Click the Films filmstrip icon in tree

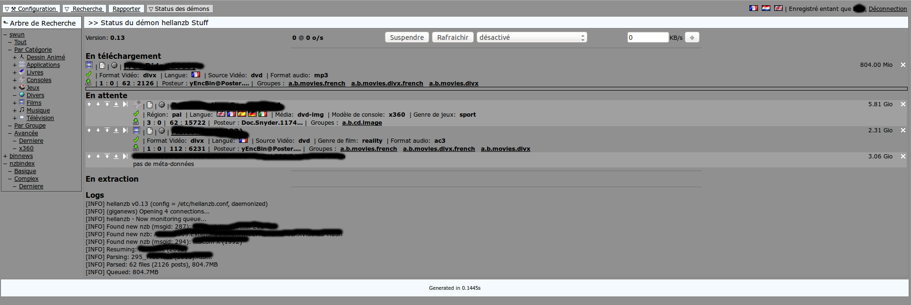click(x=22, y=102)
